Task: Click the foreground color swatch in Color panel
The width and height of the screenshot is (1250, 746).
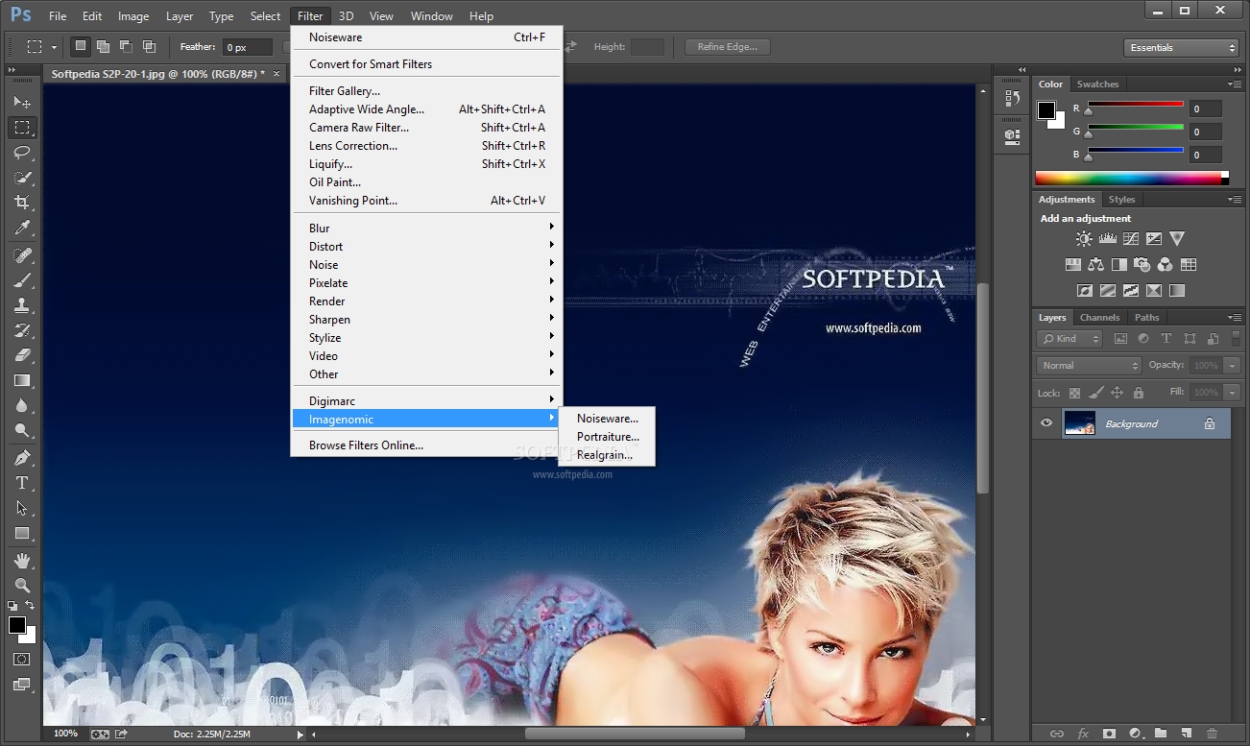Action: (1046, 110)
